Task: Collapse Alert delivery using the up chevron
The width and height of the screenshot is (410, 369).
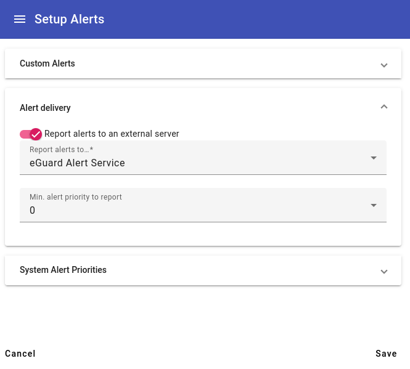Action: click(384, 107)
